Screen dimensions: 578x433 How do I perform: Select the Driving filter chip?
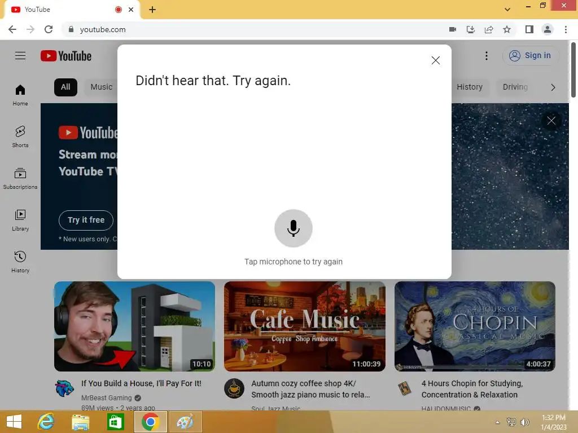point(515,87)
